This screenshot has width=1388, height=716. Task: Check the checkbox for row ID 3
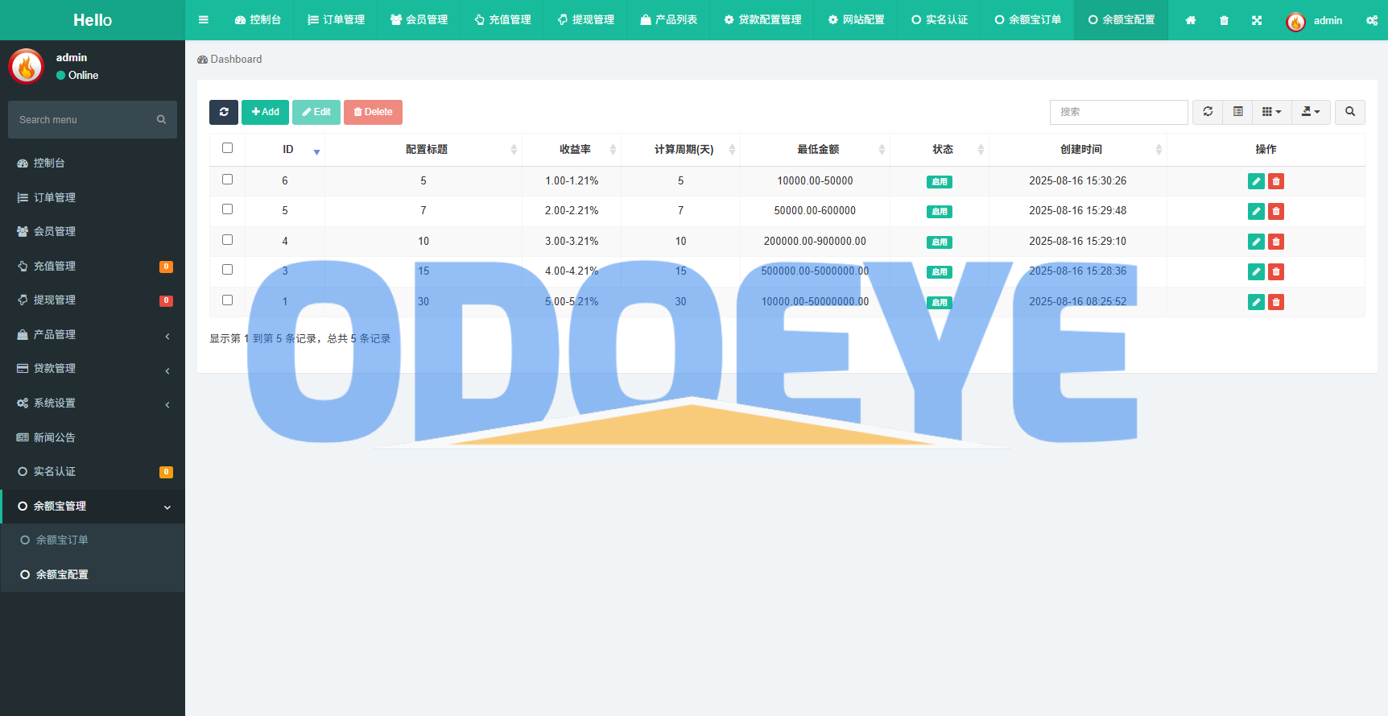click(227, 270)
